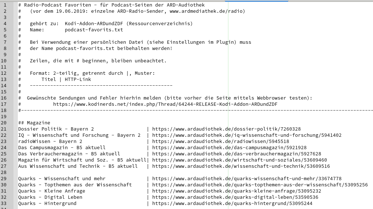Click line number 18 in the margin
This screenshot has width=373, height=209.
[x=4, y=111]
